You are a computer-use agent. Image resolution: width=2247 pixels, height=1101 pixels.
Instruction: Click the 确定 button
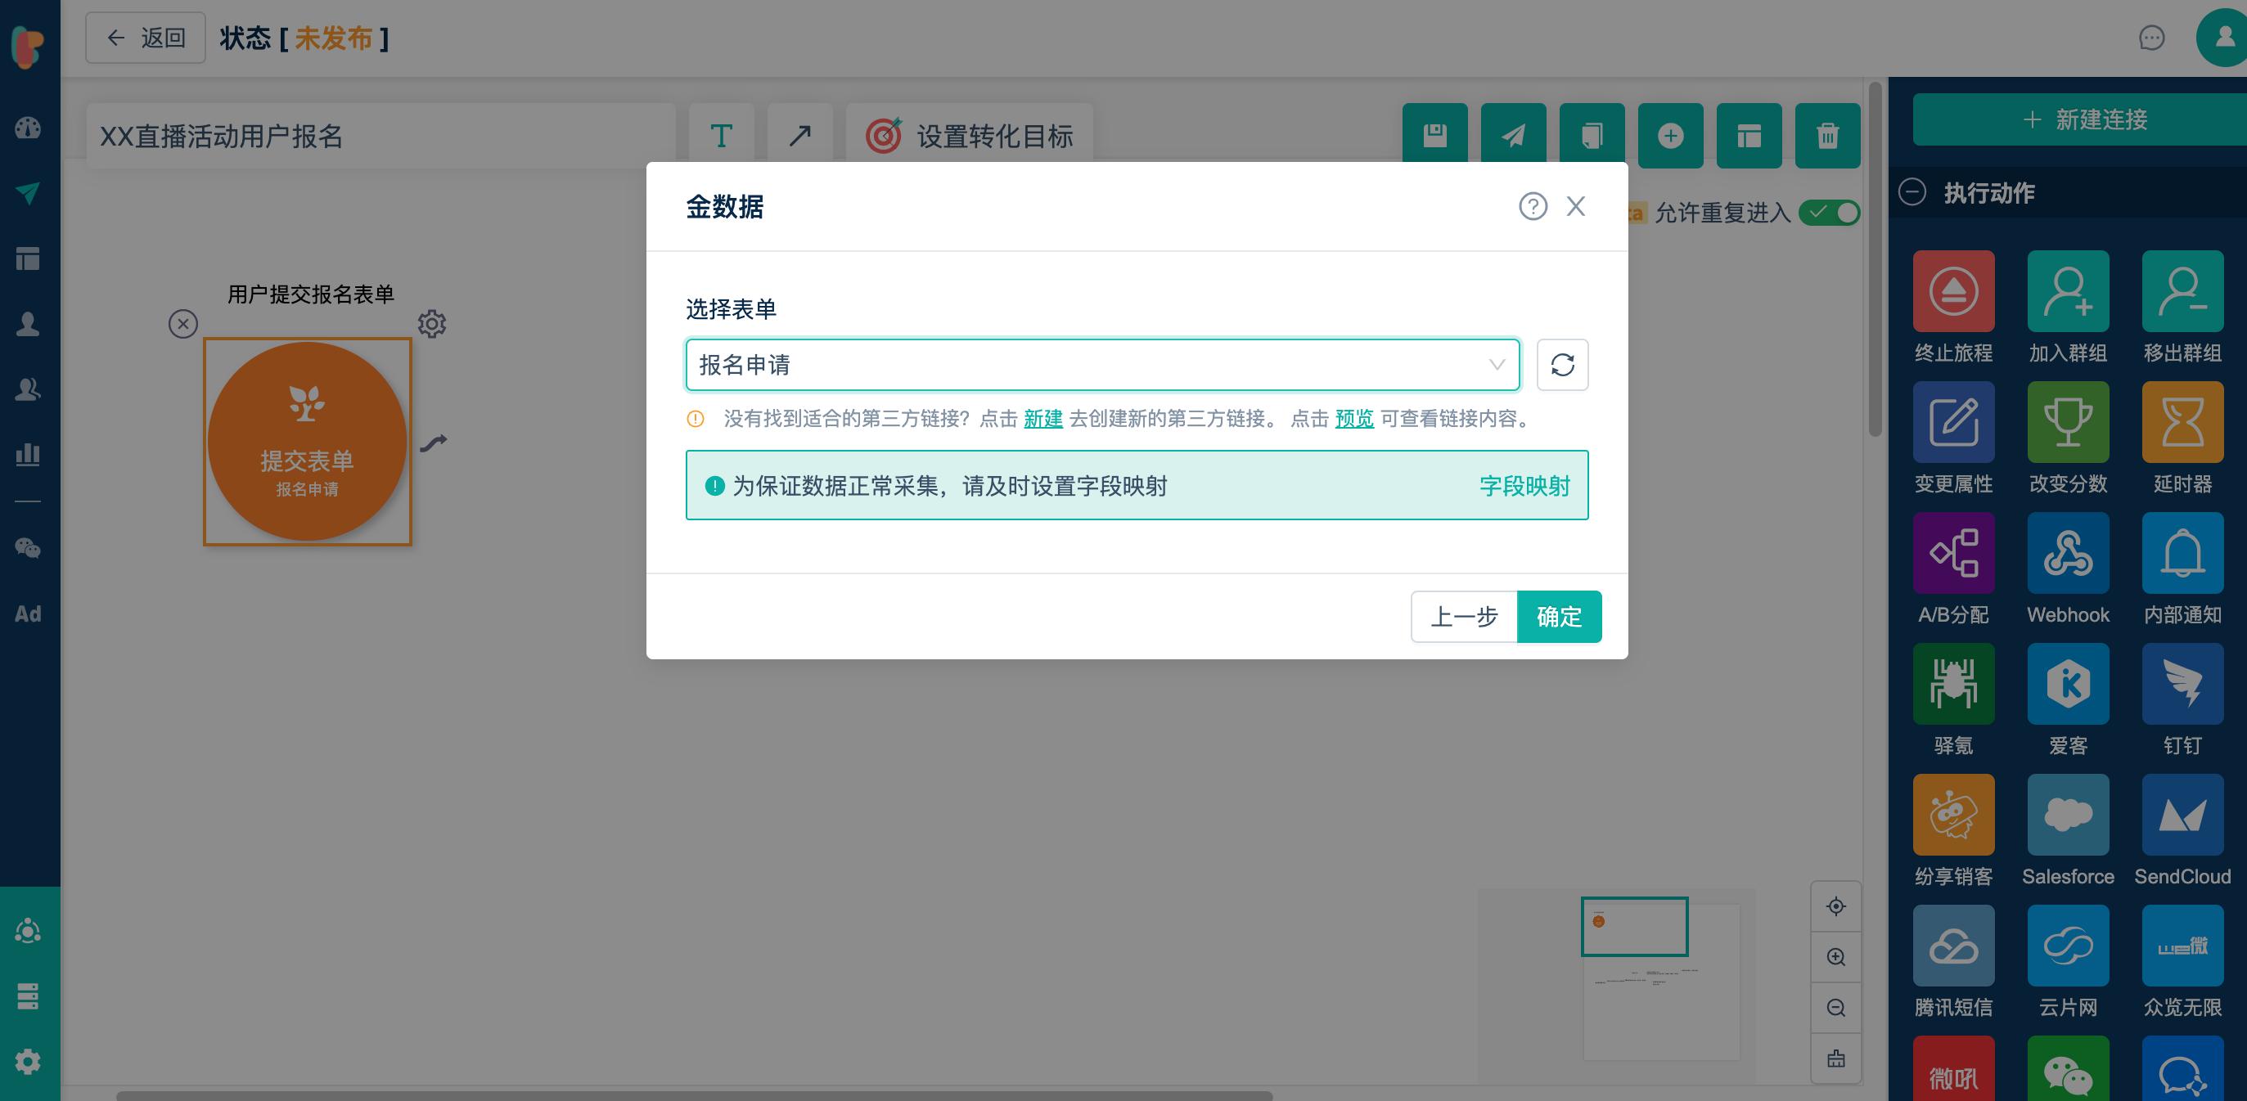1559,616
